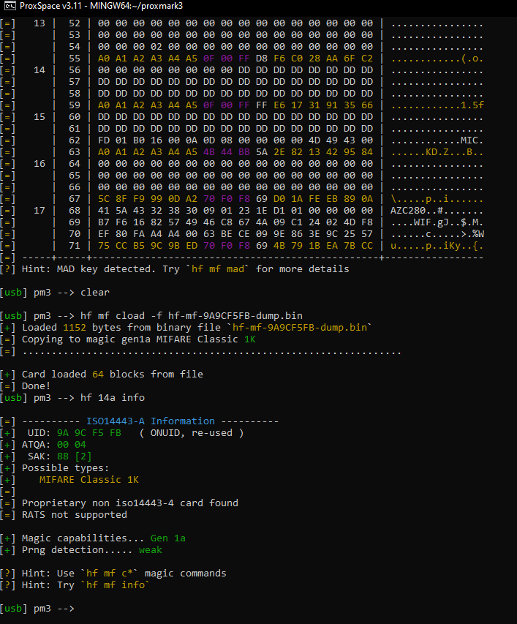The image size is (517, 624).
Task: Click block 59 access bits '0F 00 FF'
Action: coord(226,105)
